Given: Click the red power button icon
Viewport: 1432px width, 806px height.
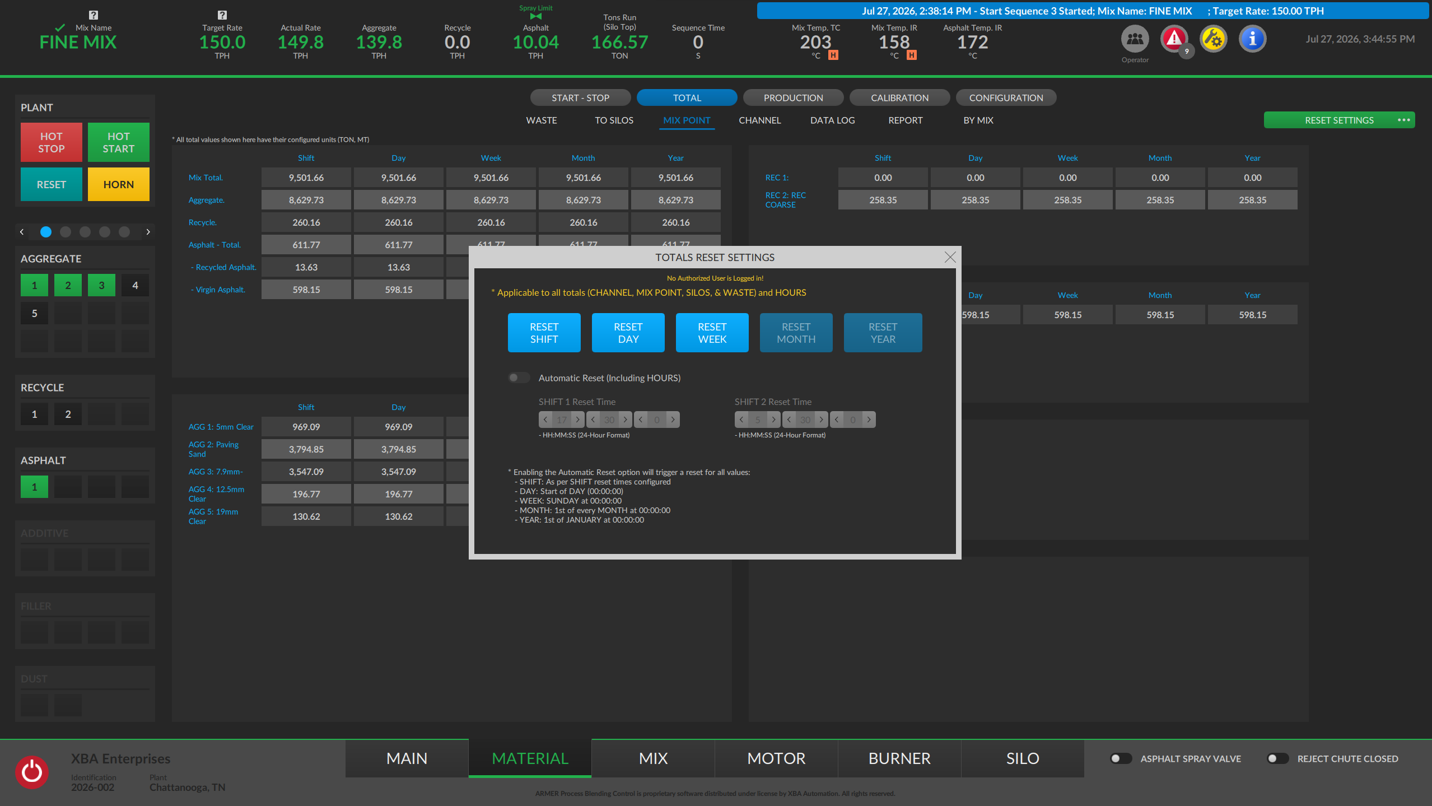Looking at the screenshot, I should (32, 772).
